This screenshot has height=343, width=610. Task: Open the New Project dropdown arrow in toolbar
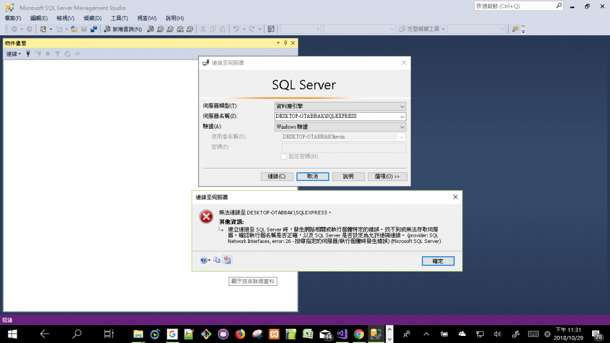point(51,29)
